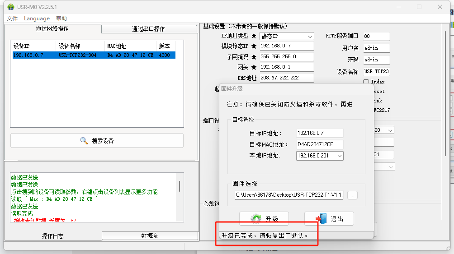Click the 目标MAC地址 input field
The height and width of the screenshot is (254, 454).
[x=319, y=144]
